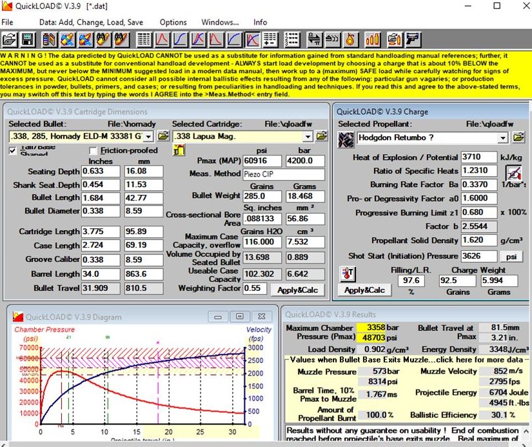Click the first binoculars search cartridge icon
Viewport: 532px width, 447px height.
coord(103,40)
